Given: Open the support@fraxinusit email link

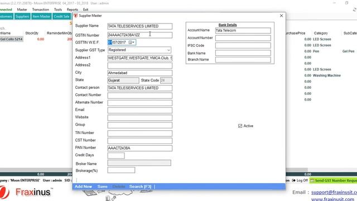Looking at the screenshot, I should [334, 192].
